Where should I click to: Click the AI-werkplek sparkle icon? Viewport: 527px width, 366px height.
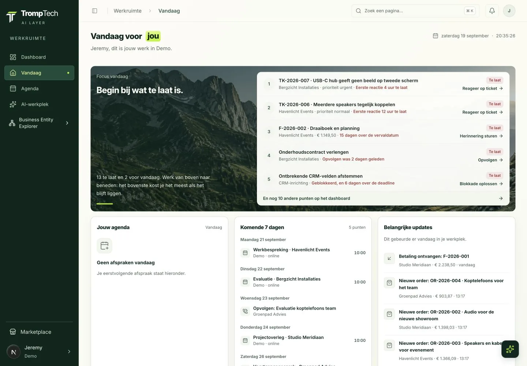[13, 104]
